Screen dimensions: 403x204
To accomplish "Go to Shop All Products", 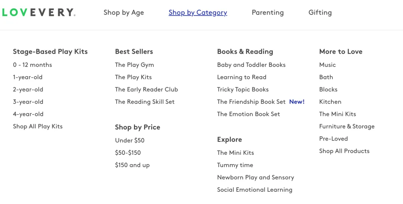I will click(344, 151).
